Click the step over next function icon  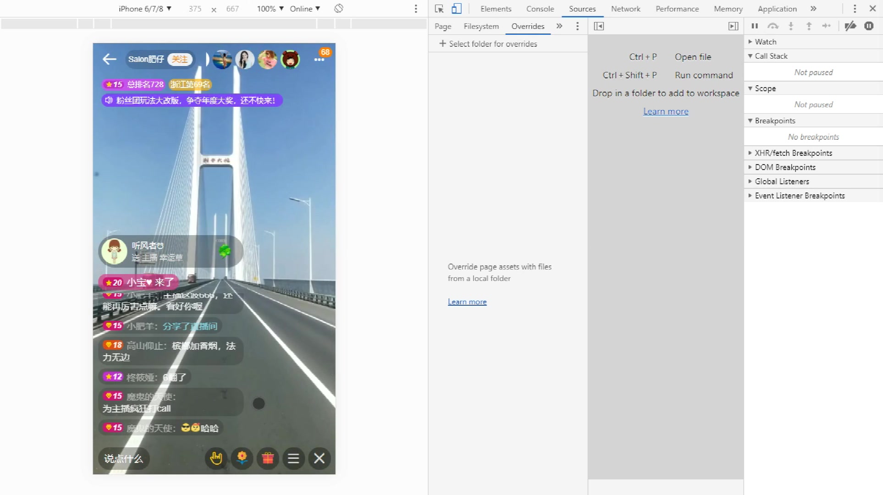[773, 26]
